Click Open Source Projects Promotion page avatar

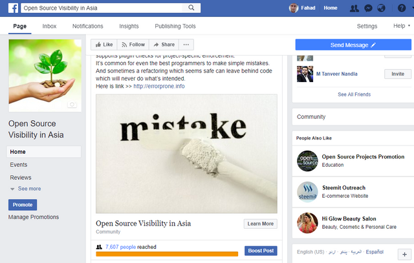[307, 161]
